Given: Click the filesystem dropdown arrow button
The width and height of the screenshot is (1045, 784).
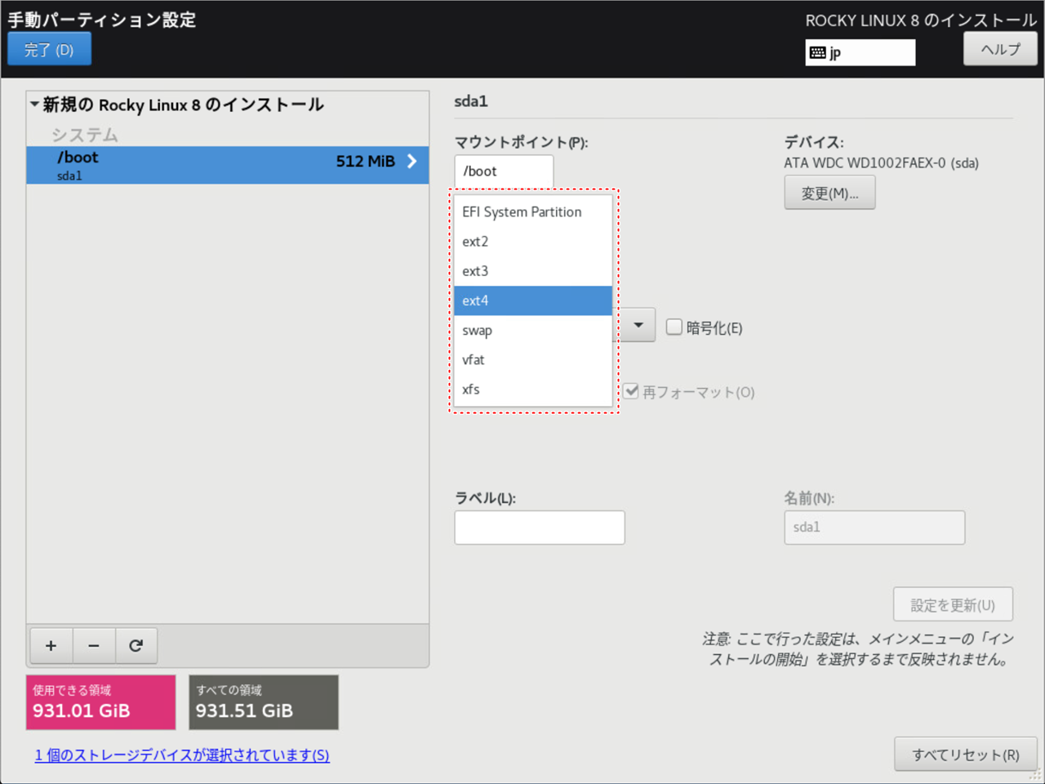Looking at the screenshot, I should point(638,325).
